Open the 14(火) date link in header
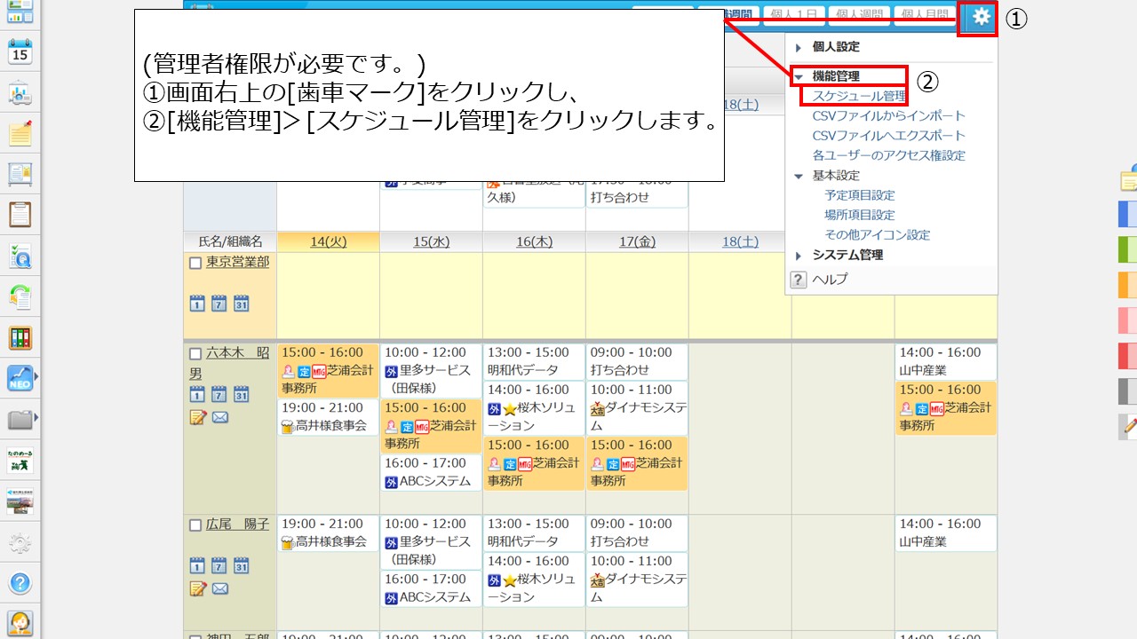The width and height of the screenshot is (1137, 639). click(x=328, y=241)
